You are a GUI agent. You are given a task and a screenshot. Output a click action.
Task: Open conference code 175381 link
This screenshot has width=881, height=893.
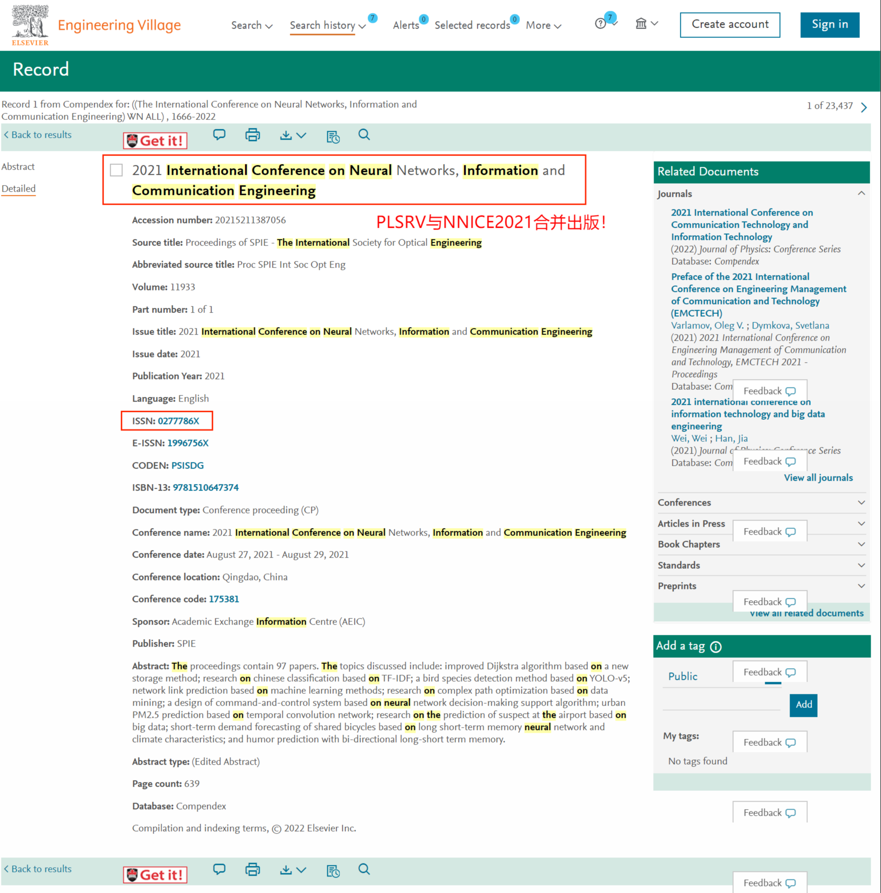(x=224, y=599)
